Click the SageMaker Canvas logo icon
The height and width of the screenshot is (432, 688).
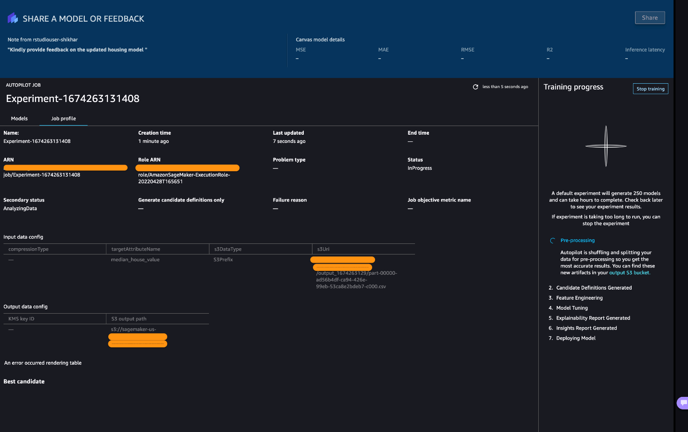pyautogui.click(x=13, y=18)
